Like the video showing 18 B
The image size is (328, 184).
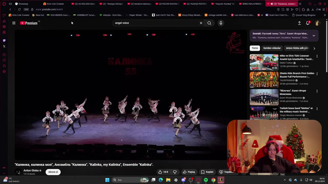tap(163, 172)
